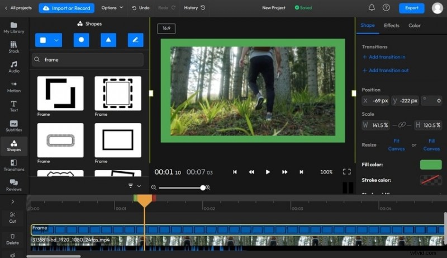Image resolution: width=447 pixels, height=258 pixels.
Task: Click the Import or Record button
Action: (x=66, y=8)
